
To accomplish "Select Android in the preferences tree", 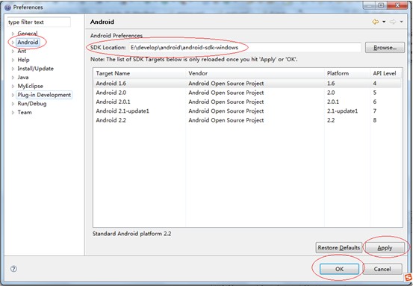I will (x=28, y=42).
